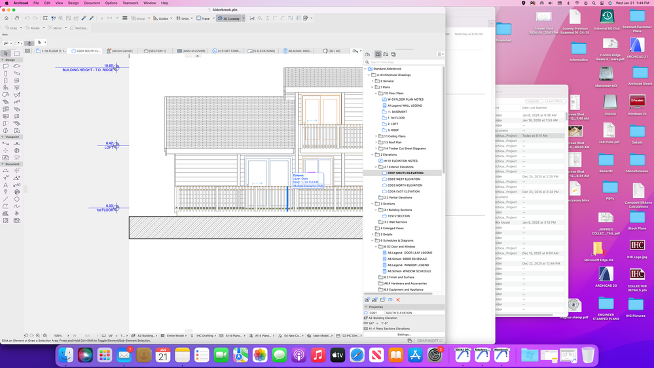Switch to the 1. 1st FLOOR tab
Viewport: 654px width, 368px height.
[51, 51]
